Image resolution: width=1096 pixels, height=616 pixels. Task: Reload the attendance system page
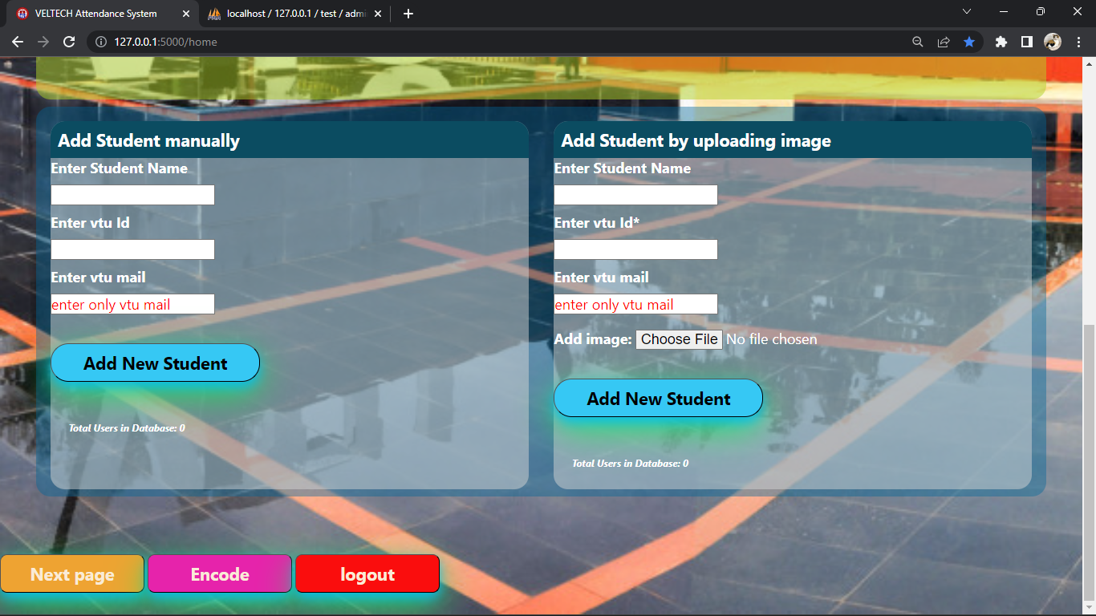point(68,42)
